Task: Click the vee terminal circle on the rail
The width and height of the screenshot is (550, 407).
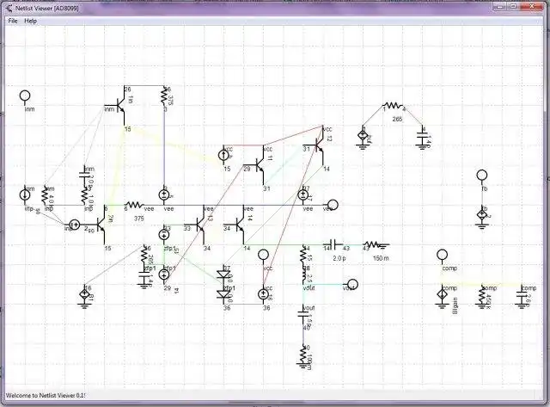Action: (333, 205)
